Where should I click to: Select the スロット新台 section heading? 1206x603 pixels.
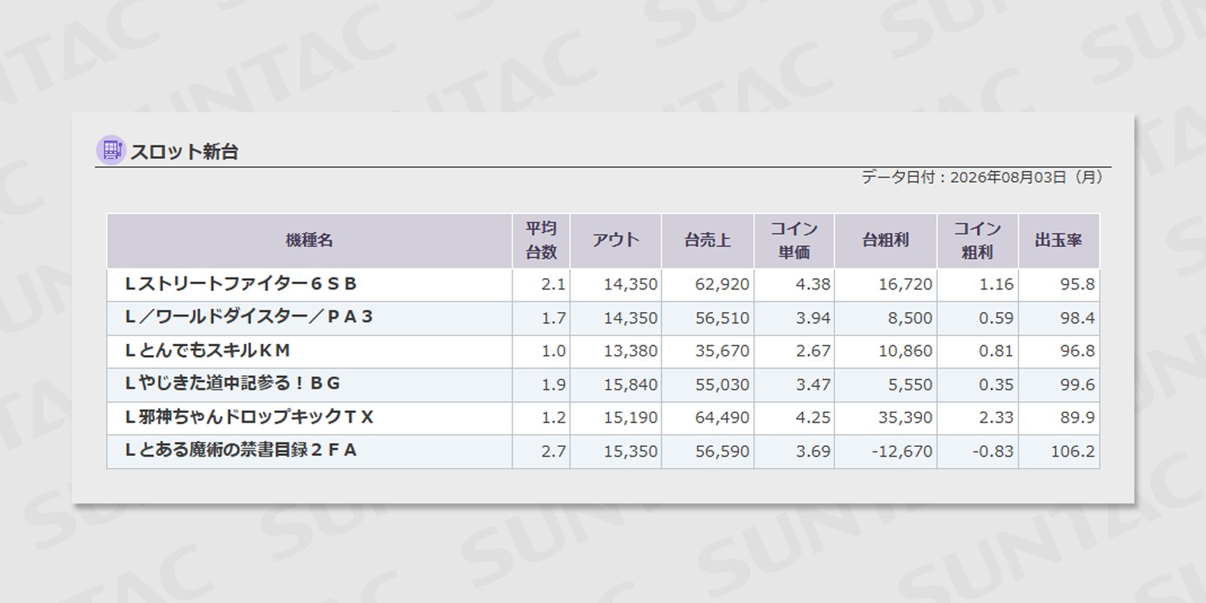pos(184,152)
